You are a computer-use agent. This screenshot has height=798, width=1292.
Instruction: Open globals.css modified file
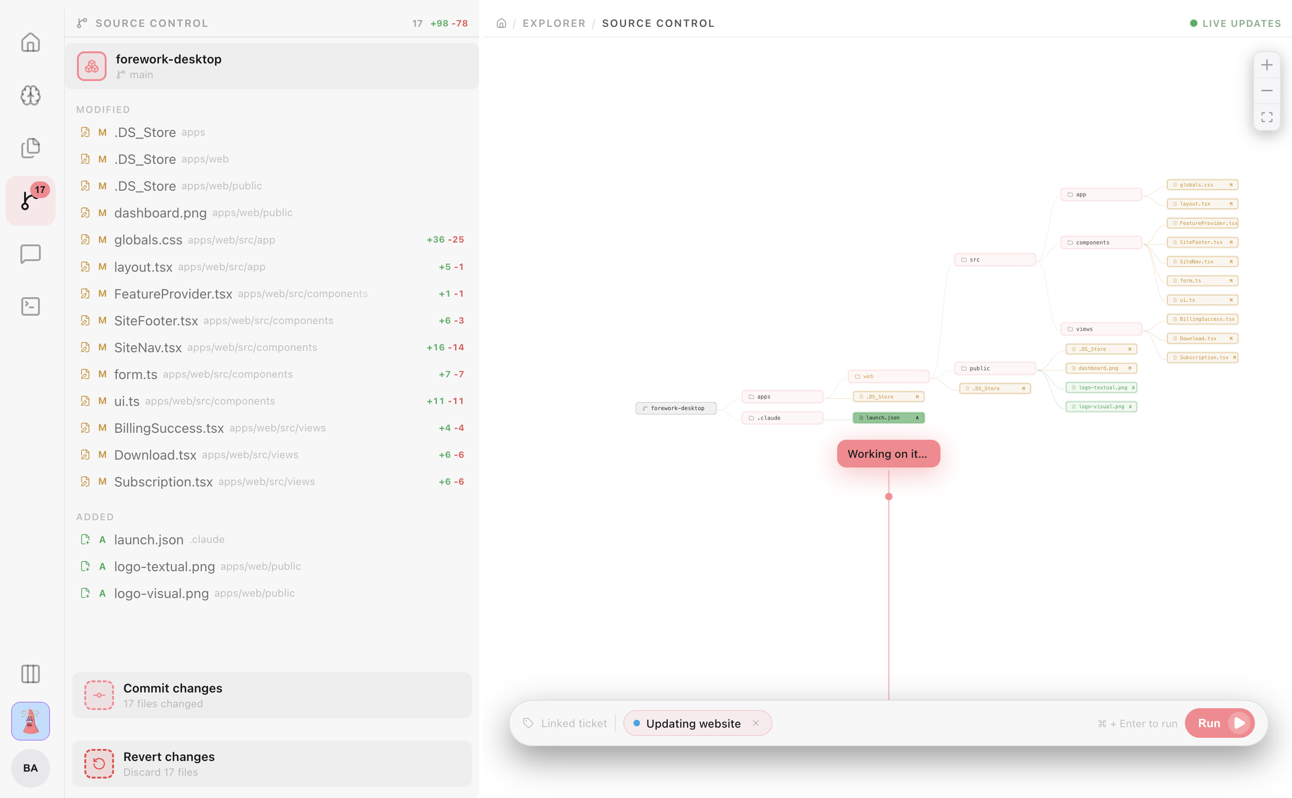[x=272, y=240]
